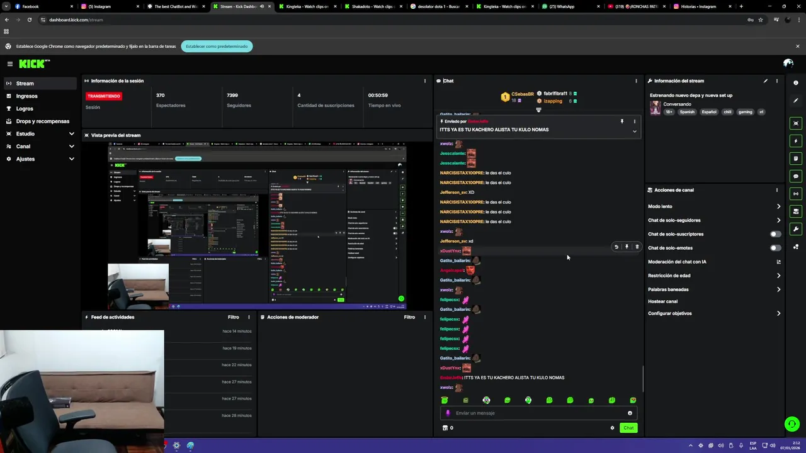Screen dimensions: 806x453
Task: Reload the page with browser refresh button
Action: click(x=29, y=20)
